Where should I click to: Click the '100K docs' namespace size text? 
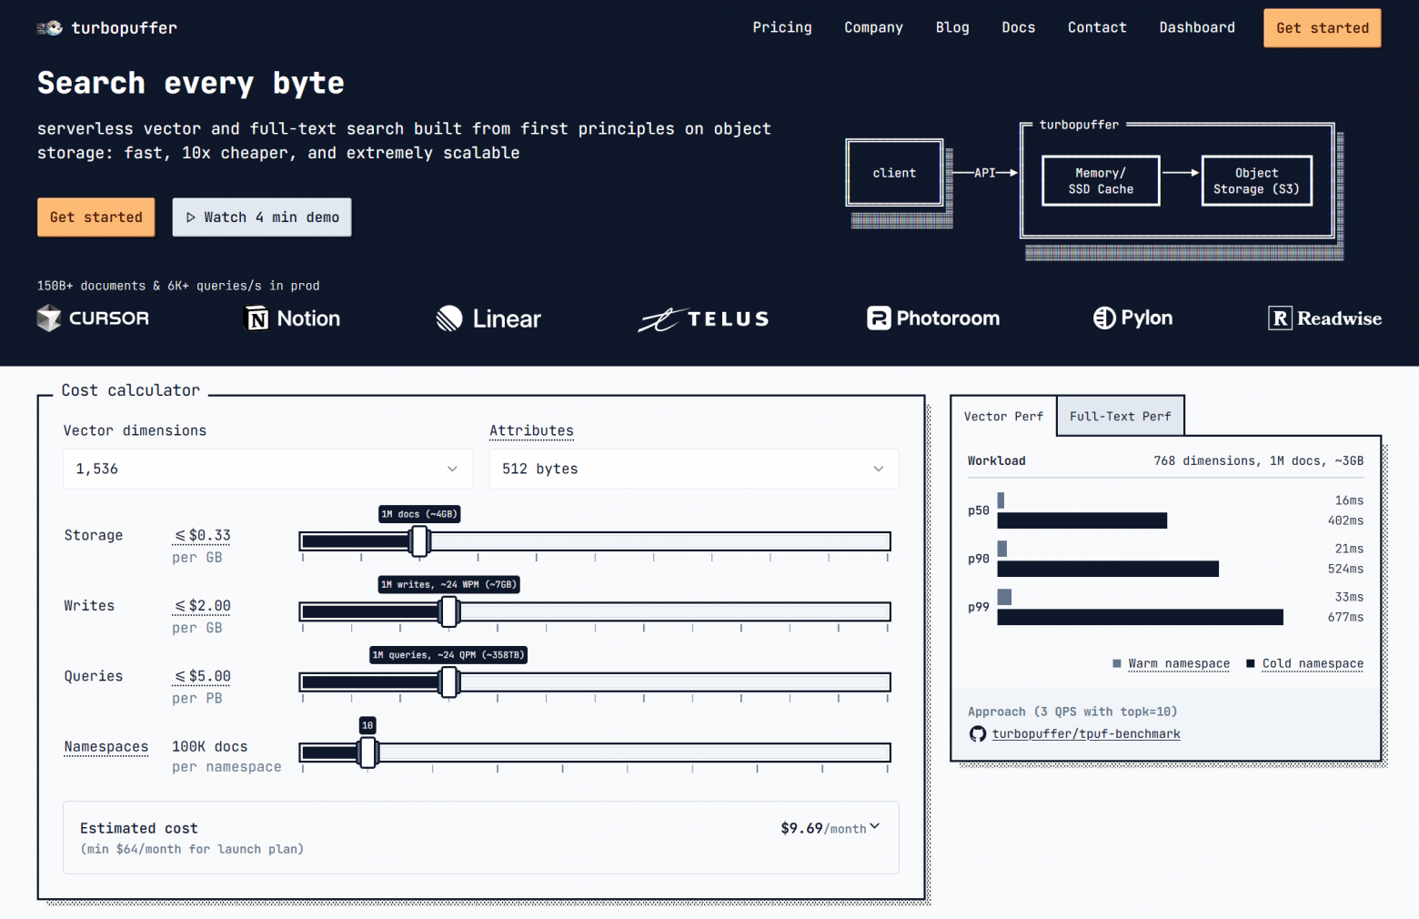coord(210,747)
